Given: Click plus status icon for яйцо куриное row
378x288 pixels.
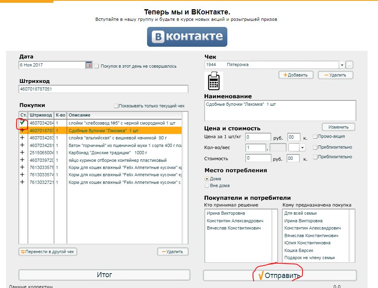Looking at the screenshot, I should tap(22, 160).
